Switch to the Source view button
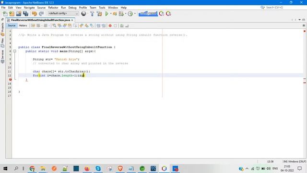307x173 pixels. click(x=12, y=25)
